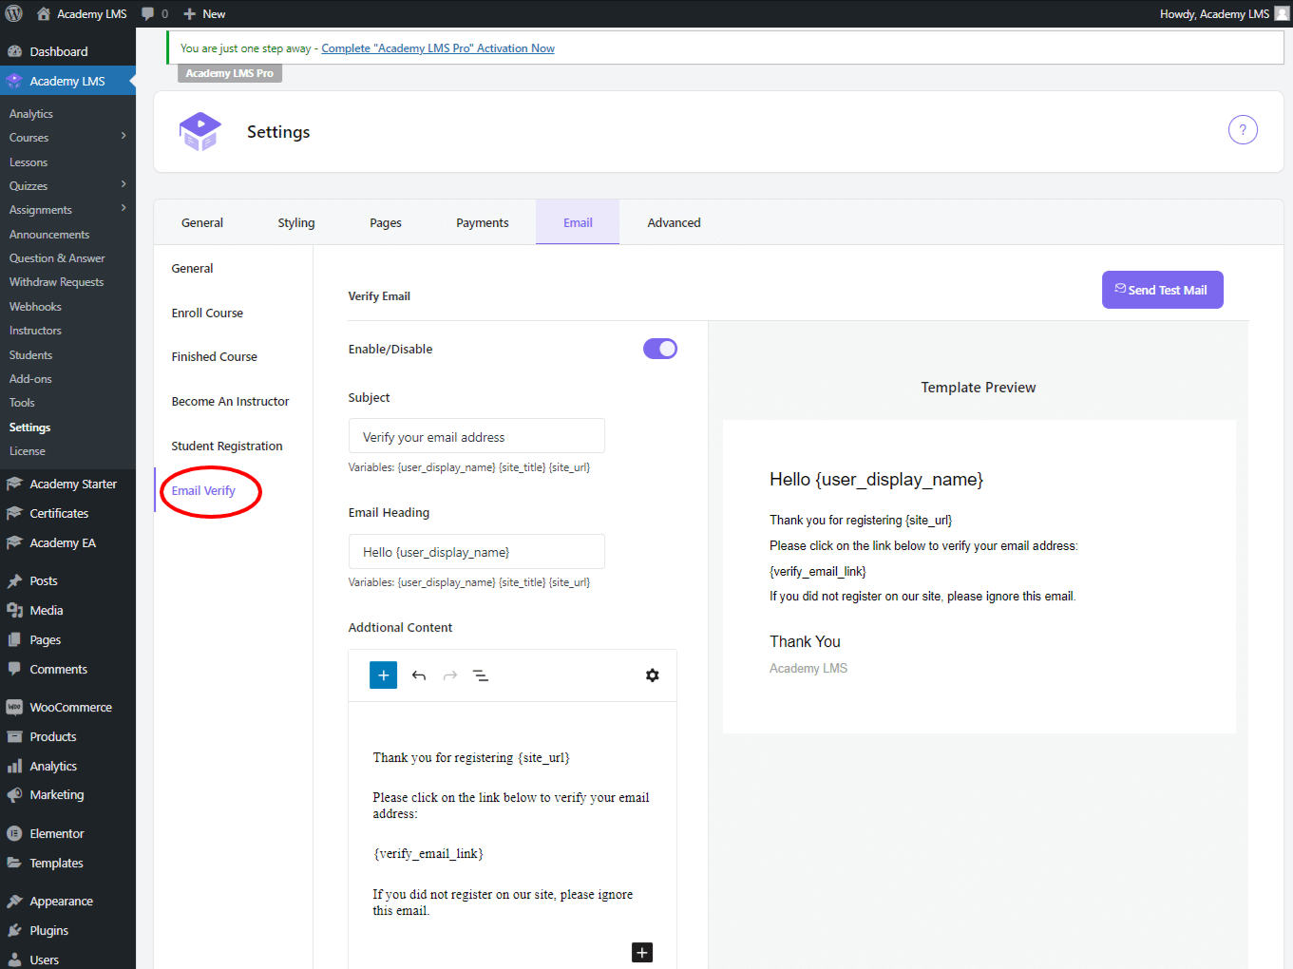Select the Elementor icon in the sidebar

point(15,833)
